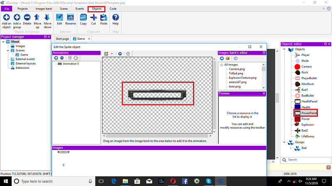Expand the Bad group node
332x186 pixels.
291,148
